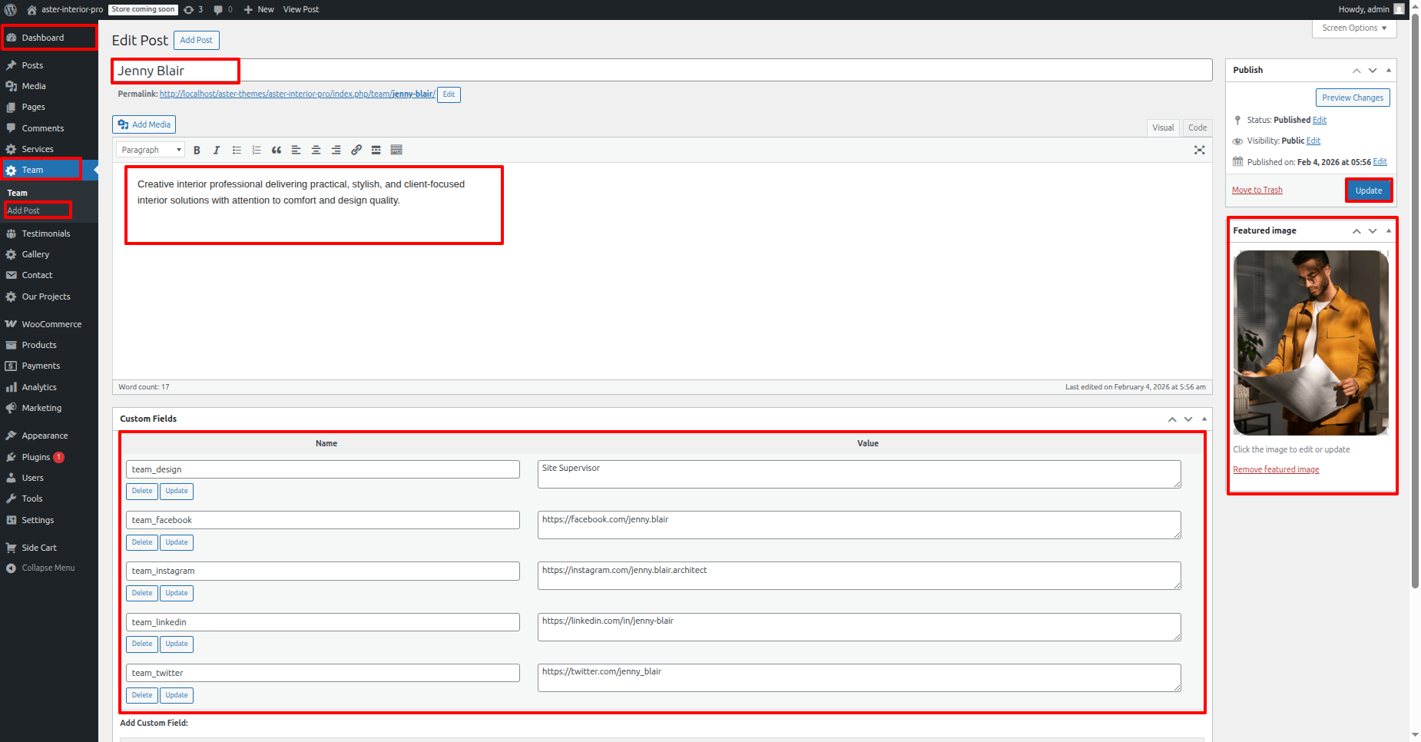Enable distraction-free fullscreen editor mode
Viewport: 1421px width, 742px height.
[x=1199, y=151]
